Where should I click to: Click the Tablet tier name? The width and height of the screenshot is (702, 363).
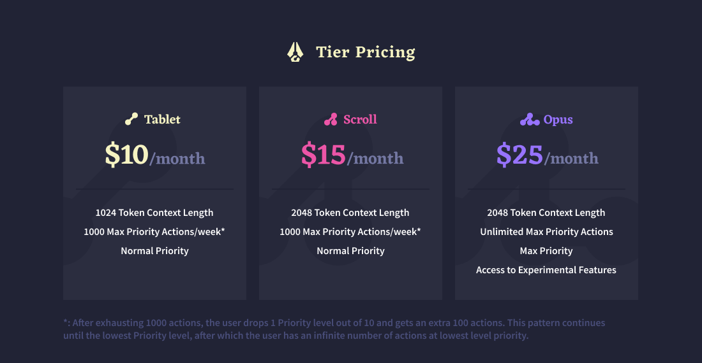[162, 119]
